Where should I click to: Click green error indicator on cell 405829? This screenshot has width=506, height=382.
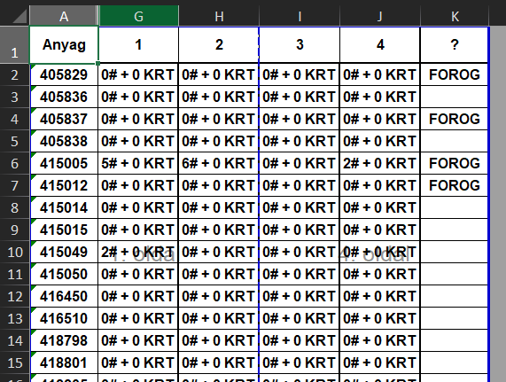33,66
